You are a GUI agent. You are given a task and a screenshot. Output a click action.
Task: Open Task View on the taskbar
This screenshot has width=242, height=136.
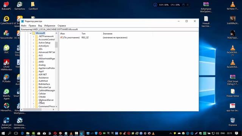point(16,133)
